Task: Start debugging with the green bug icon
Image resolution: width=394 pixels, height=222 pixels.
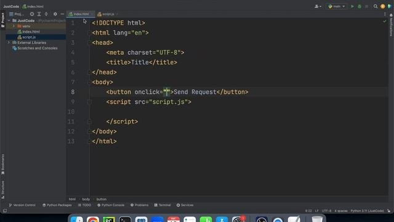Action: (x=360, y=7)
